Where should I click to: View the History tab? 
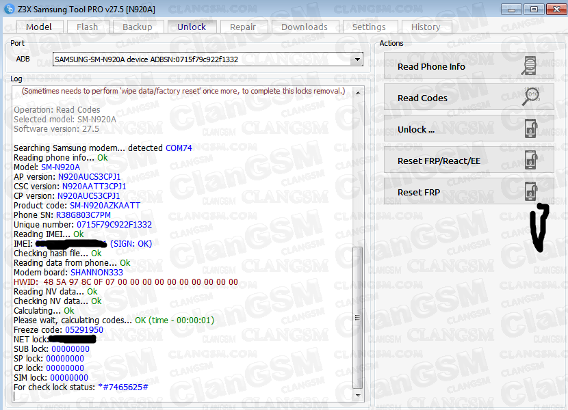[426, 27]
